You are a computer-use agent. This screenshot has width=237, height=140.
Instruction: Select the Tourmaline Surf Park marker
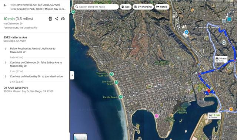tap(111, 74)
